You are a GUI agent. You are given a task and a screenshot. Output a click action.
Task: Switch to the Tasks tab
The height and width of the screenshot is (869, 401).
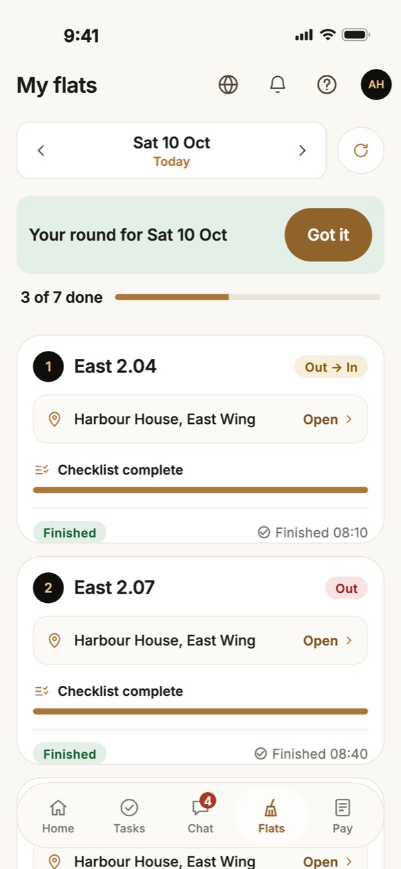click(x=129, y=816)
